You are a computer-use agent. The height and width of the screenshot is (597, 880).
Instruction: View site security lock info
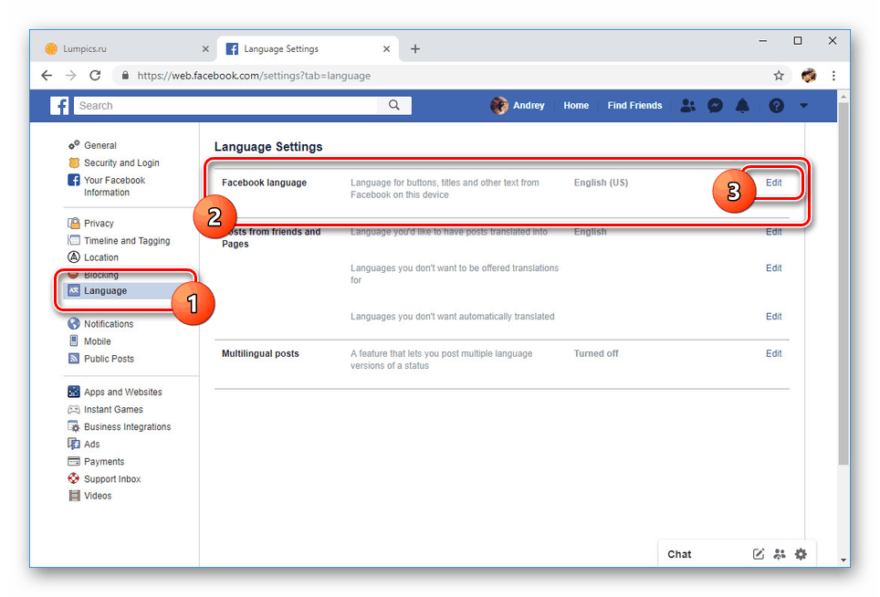coord(125,75)
